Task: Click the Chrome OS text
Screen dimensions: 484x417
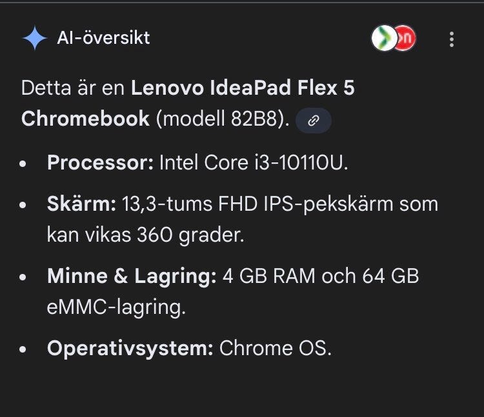Action: [x=276, y=349]
